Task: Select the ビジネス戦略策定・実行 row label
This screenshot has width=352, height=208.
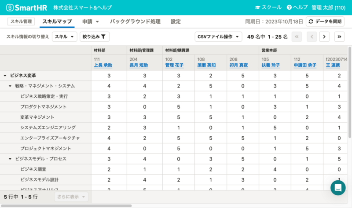Action: (44, 96)
